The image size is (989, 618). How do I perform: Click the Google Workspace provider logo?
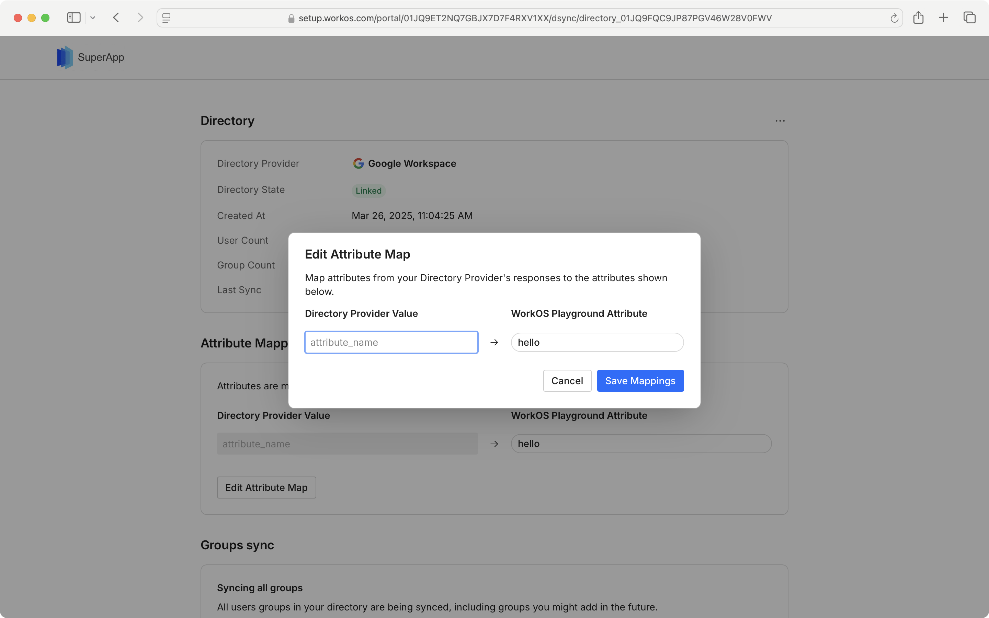click(x=359, y=163)
